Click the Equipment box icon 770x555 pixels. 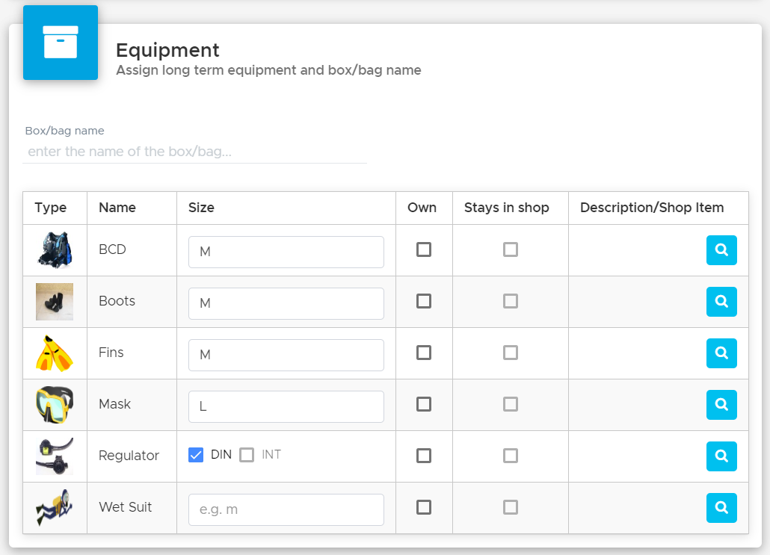(61, 43)
